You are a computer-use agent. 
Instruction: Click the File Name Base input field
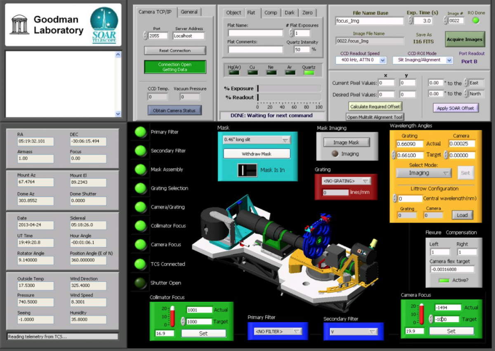point(369,21)
